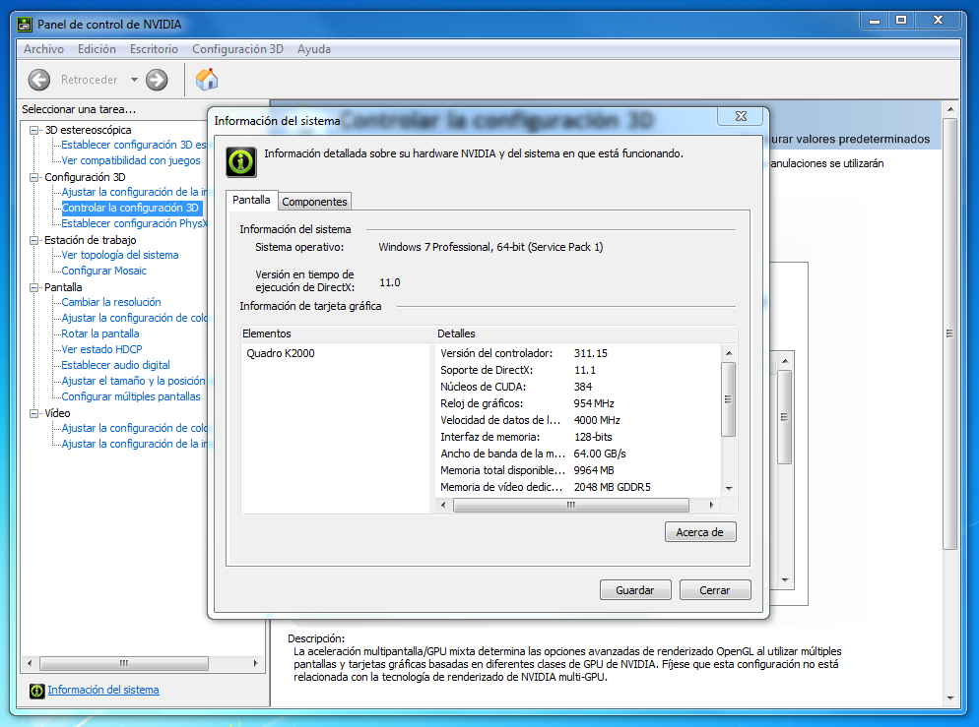Click the Acerca de button

pos(700,532)
